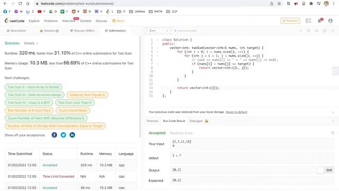339x191 pixels.
Task: Open the Store link in navigation
Action: pos(118,21)
